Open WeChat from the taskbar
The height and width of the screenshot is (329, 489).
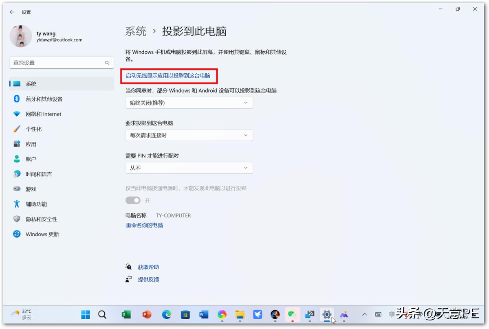coord(292,314)
